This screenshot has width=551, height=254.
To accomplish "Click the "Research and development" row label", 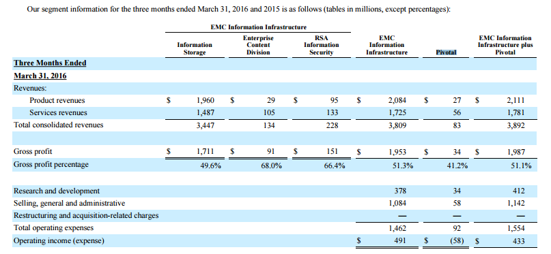I will tap(57, 191).
